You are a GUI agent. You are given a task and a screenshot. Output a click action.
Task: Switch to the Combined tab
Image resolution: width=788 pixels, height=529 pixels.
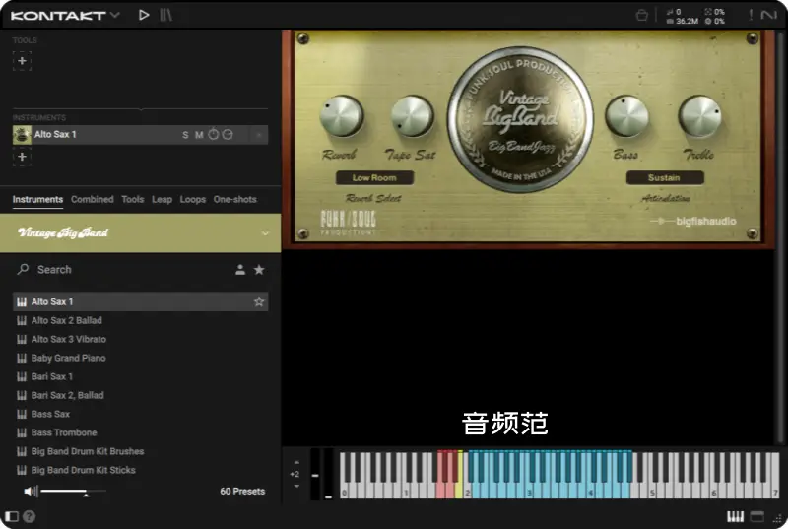[x=93, y=199]
